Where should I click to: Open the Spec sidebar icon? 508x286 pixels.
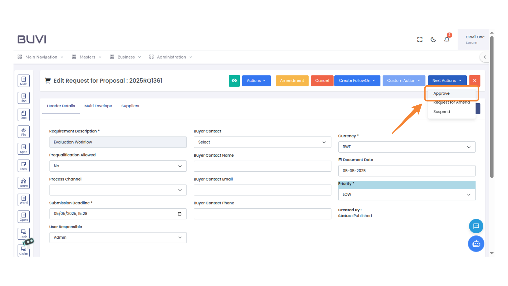[x=24, y=149]
